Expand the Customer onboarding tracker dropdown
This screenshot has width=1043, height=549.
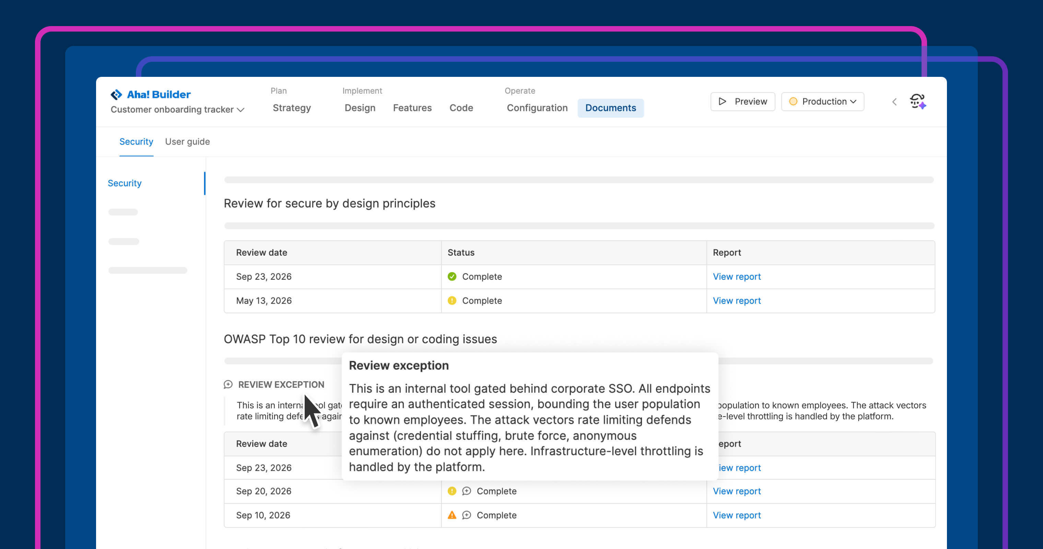[x=177, y=109]
